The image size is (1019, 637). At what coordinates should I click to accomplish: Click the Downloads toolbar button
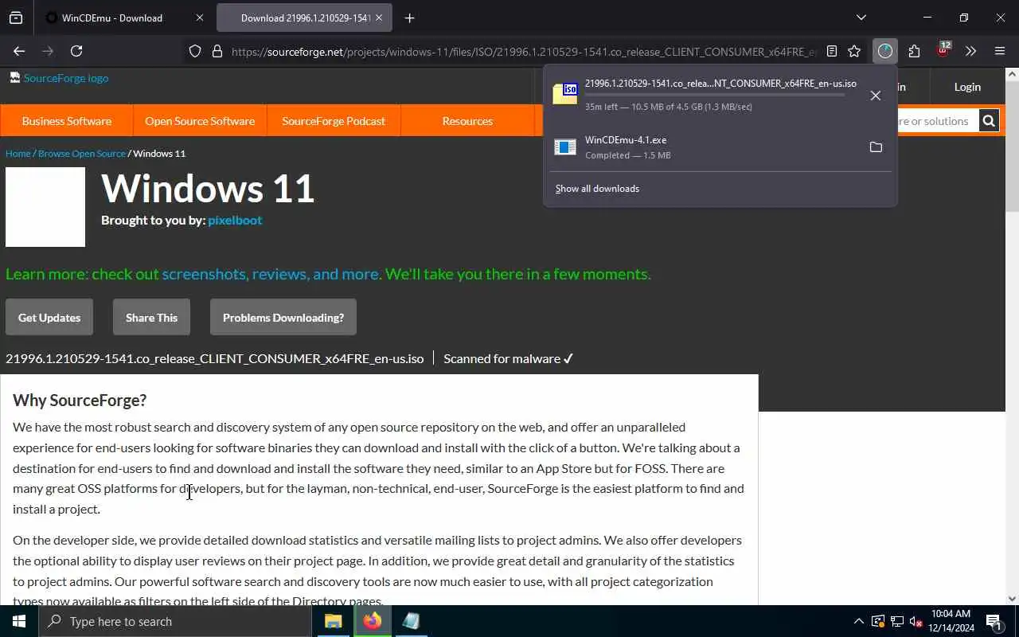(x=885, y=51)
